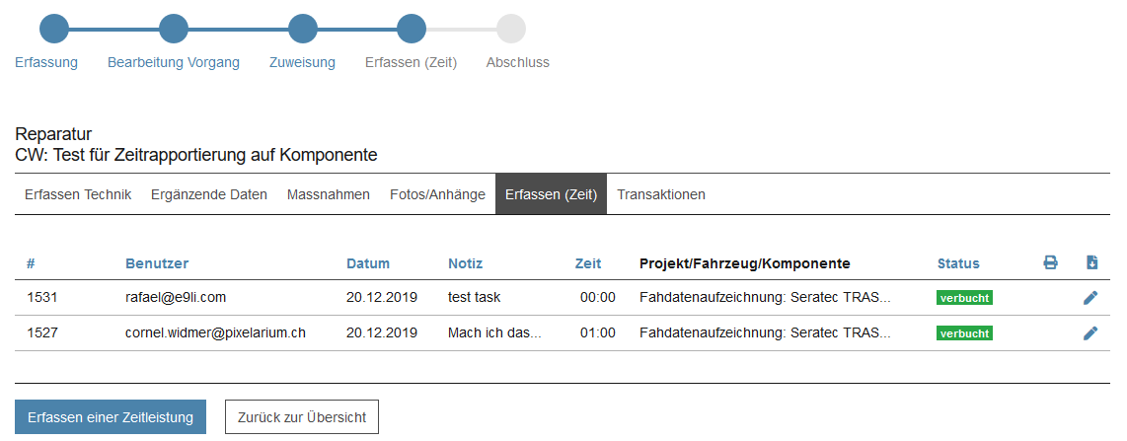Screen dimensions: 1127x441
Task: Click Erfassen einer Zeitleistung button
Action: pyautogui.click(x=111, y=417)
